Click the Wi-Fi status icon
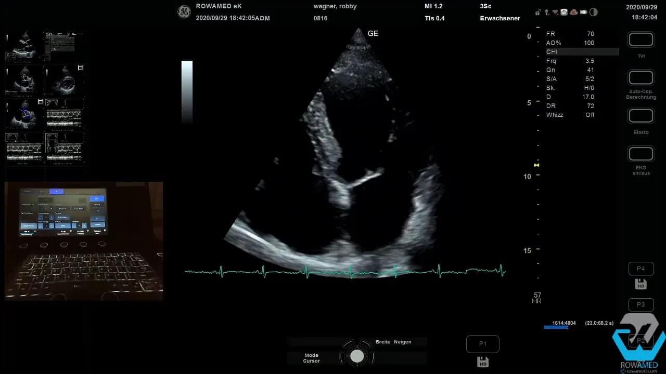Screen dimensions: 666x374 click(555, 12)
